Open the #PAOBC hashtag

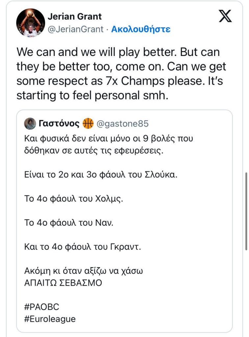(42, 307)
